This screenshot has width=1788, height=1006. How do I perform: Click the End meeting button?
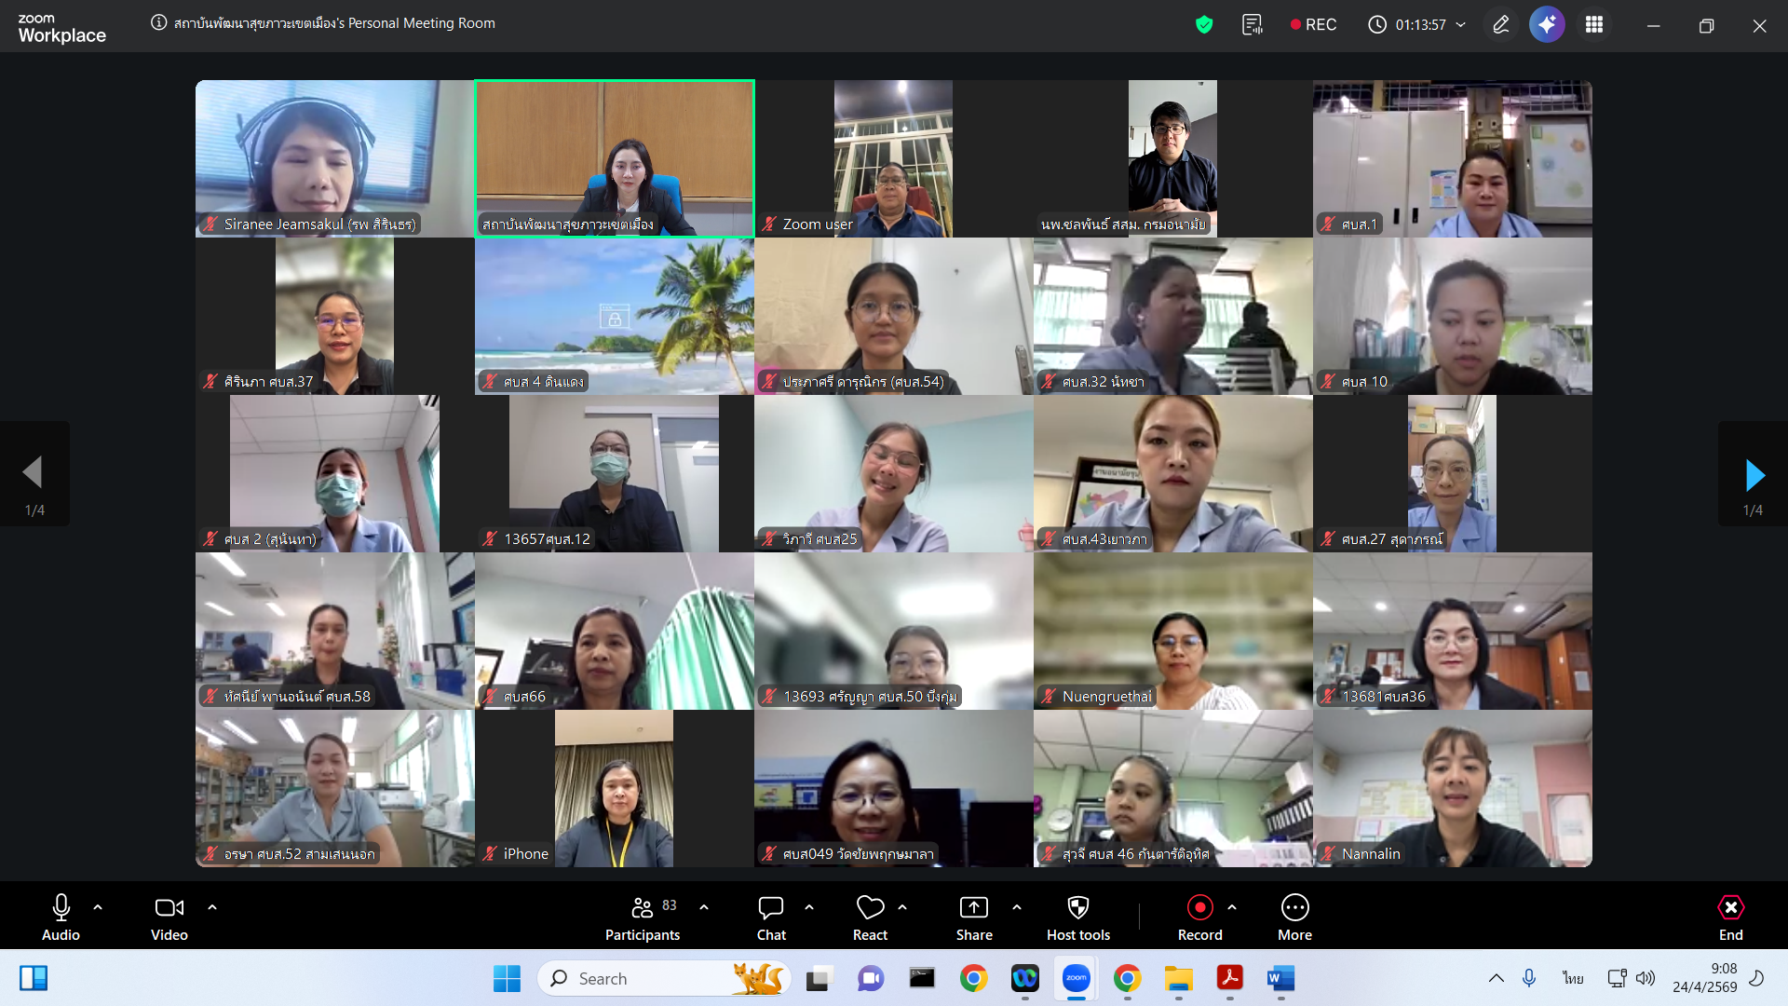1730,908
